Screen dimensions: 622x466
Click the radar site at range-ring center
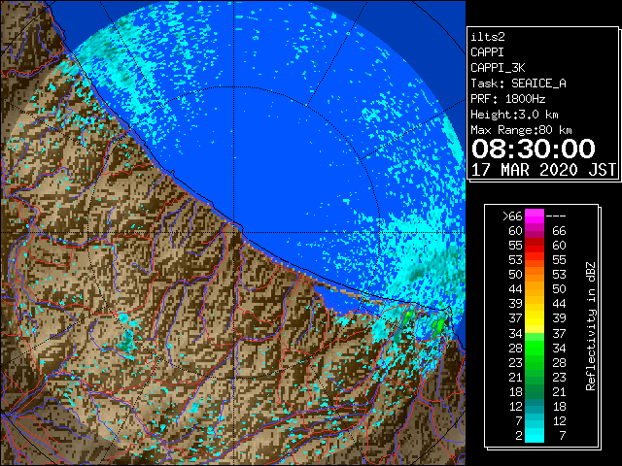point(233,232)
